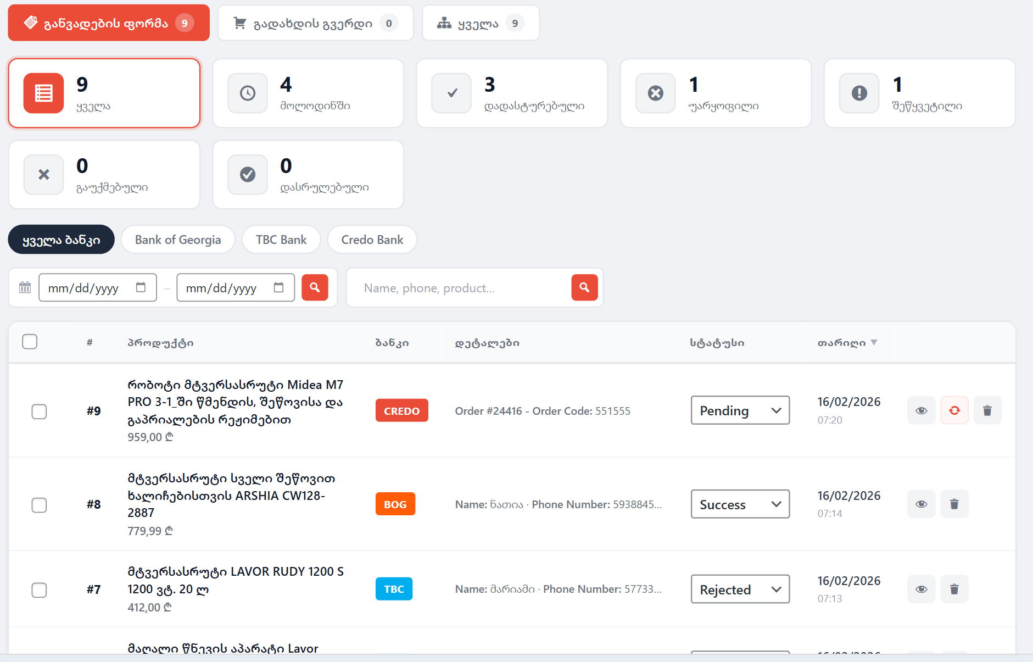This screenshot has height=662, width=1033.
Task: Open the Rejected status dropdown
Action: click(x=740, y=589)
